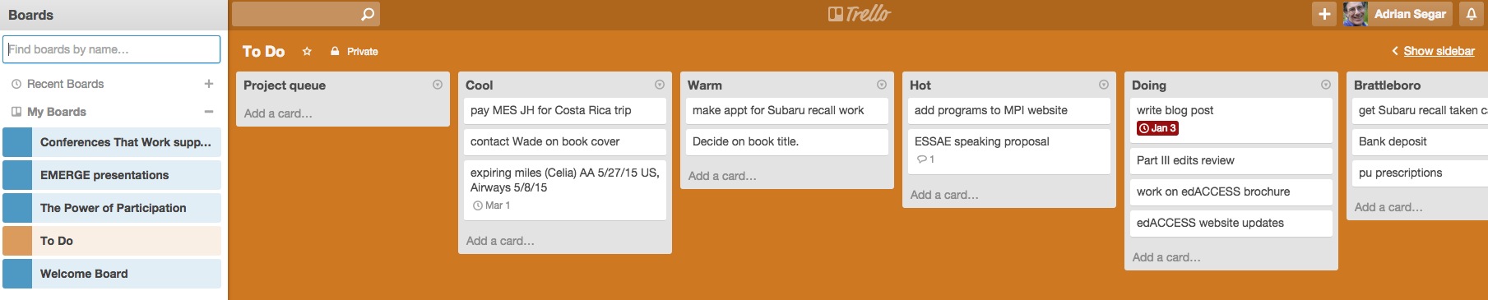The image size is (1488, 300).
Task: Focus the Find boards by name field
Action: pos(112,49)
